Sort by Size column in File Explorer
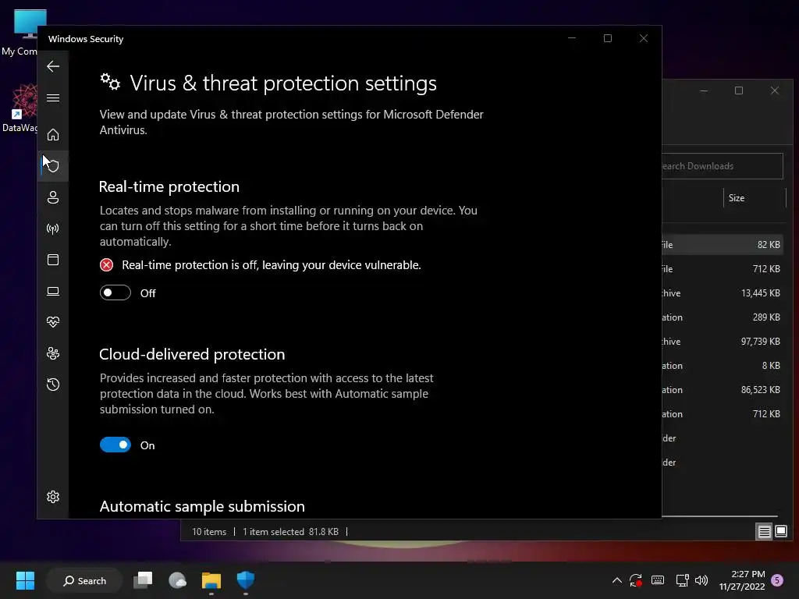Viewport: 799px width, 599px height. point(755,197)
